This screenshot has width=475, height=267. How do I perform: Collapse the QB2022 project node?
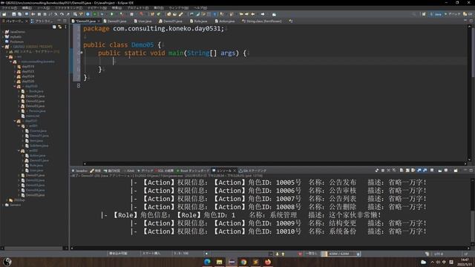(x=3, y=47)
